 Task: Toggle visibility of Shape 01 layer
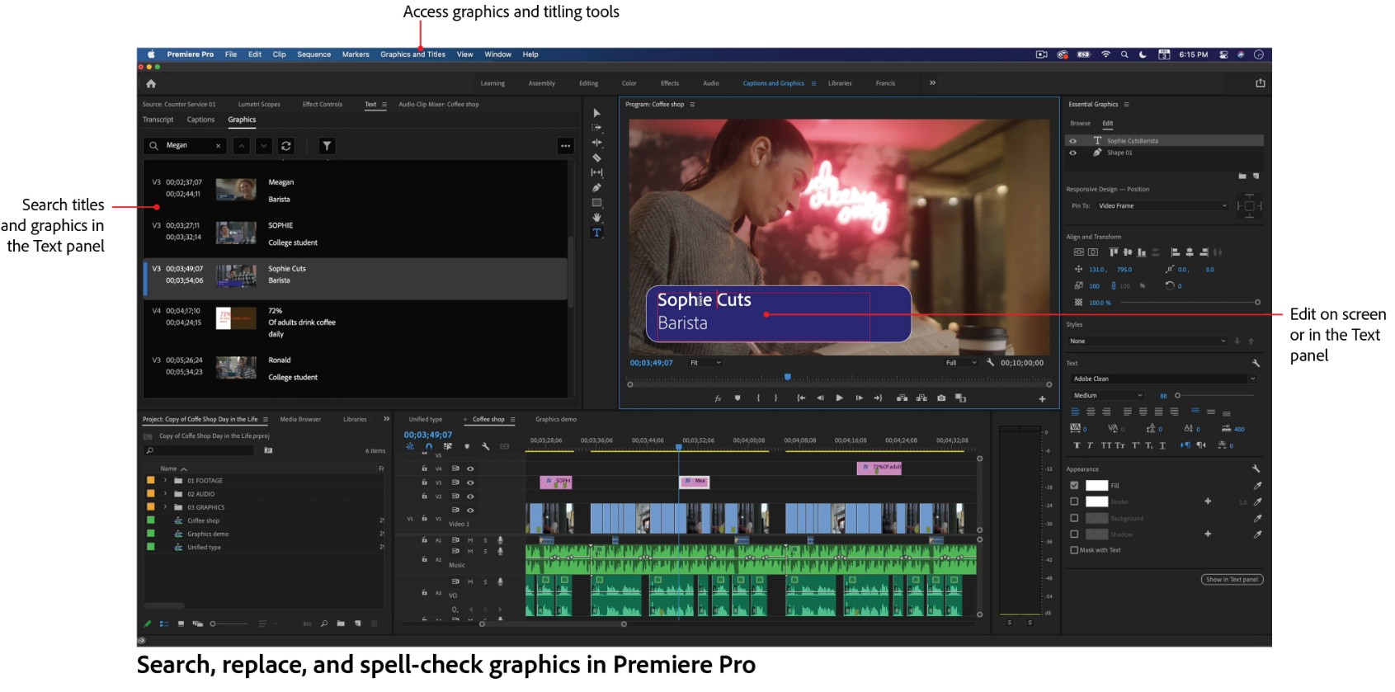[1072, 153]
